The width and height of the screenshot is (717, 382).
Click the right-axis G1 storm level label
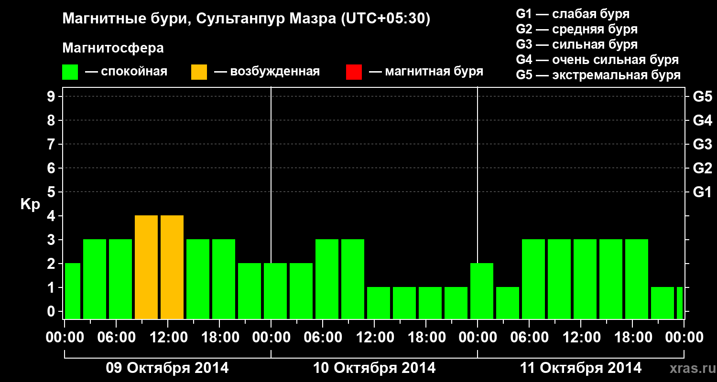tap(703, 192)
